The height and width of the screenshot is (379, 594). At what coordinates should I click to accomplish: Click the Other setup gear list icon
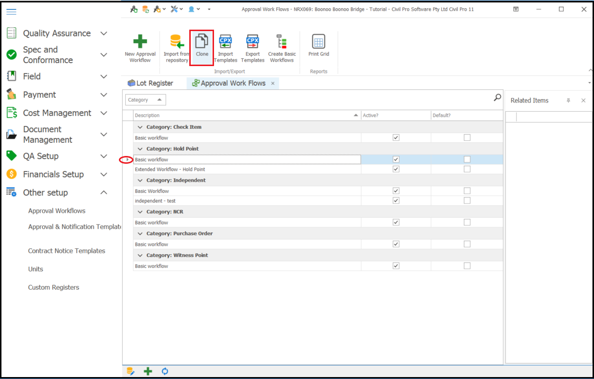click(12, 192)
